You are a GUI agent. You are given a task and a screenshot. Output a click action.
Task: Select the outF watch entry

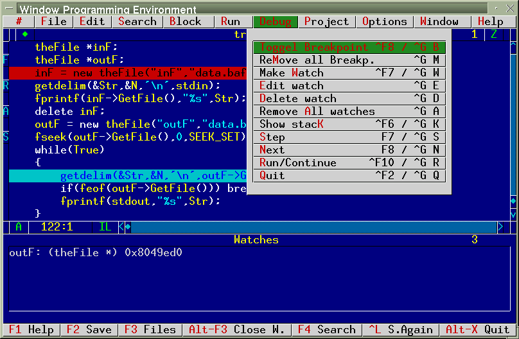(x=96, y=252)
